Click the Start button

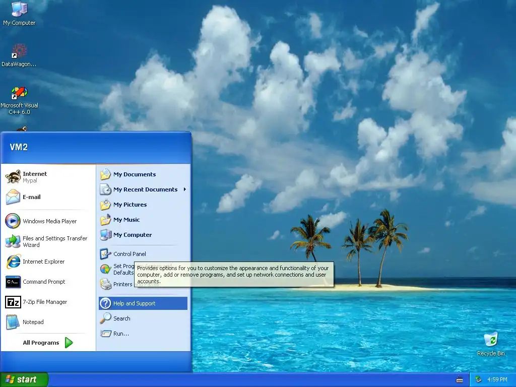pos(24,380)
